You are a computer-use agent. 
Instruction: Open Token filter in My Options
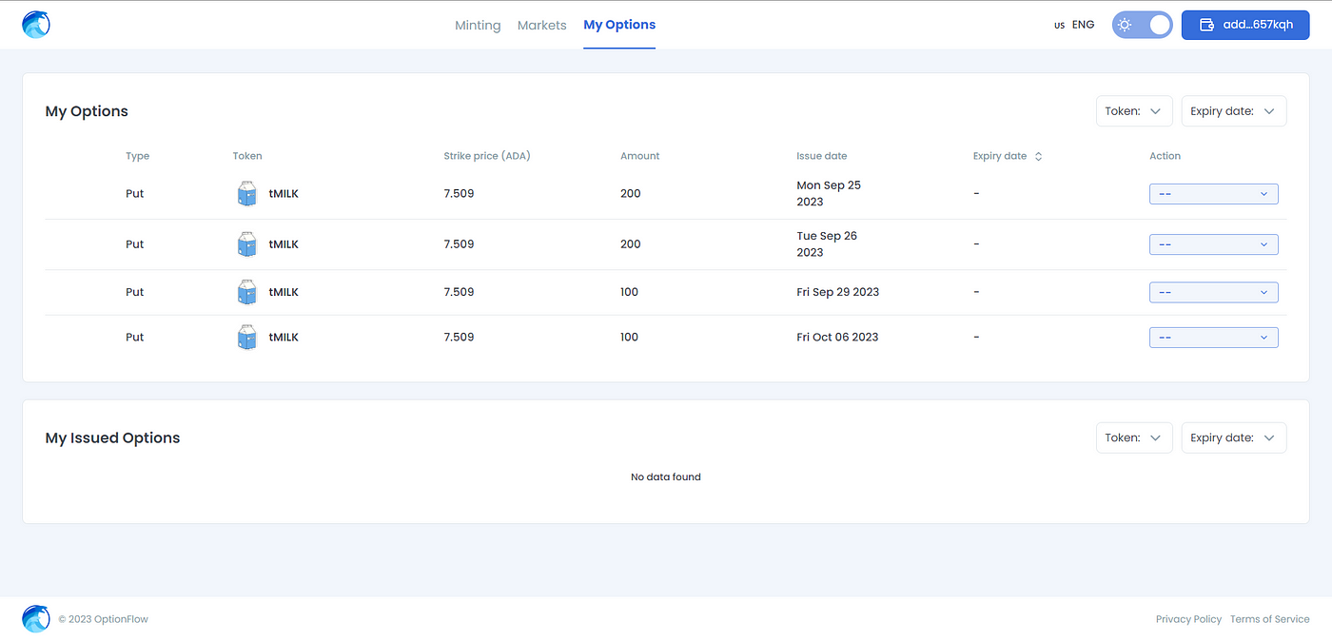pyautogui.click(x=1134, y=111)
